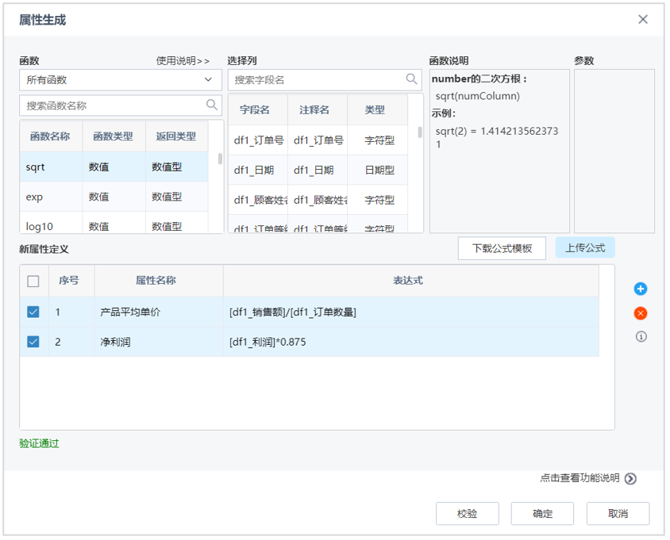This screenshot has height=540, width=670.
Task: Click the red X icon to delete selected attributes
Action: (641, 313)
